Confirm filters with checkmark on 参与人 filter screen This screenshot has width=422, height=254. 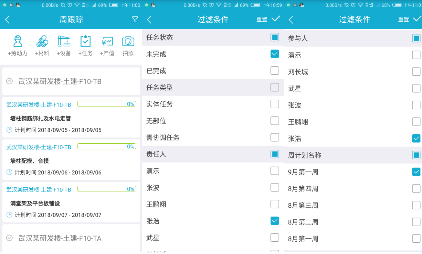coord(417,19)
